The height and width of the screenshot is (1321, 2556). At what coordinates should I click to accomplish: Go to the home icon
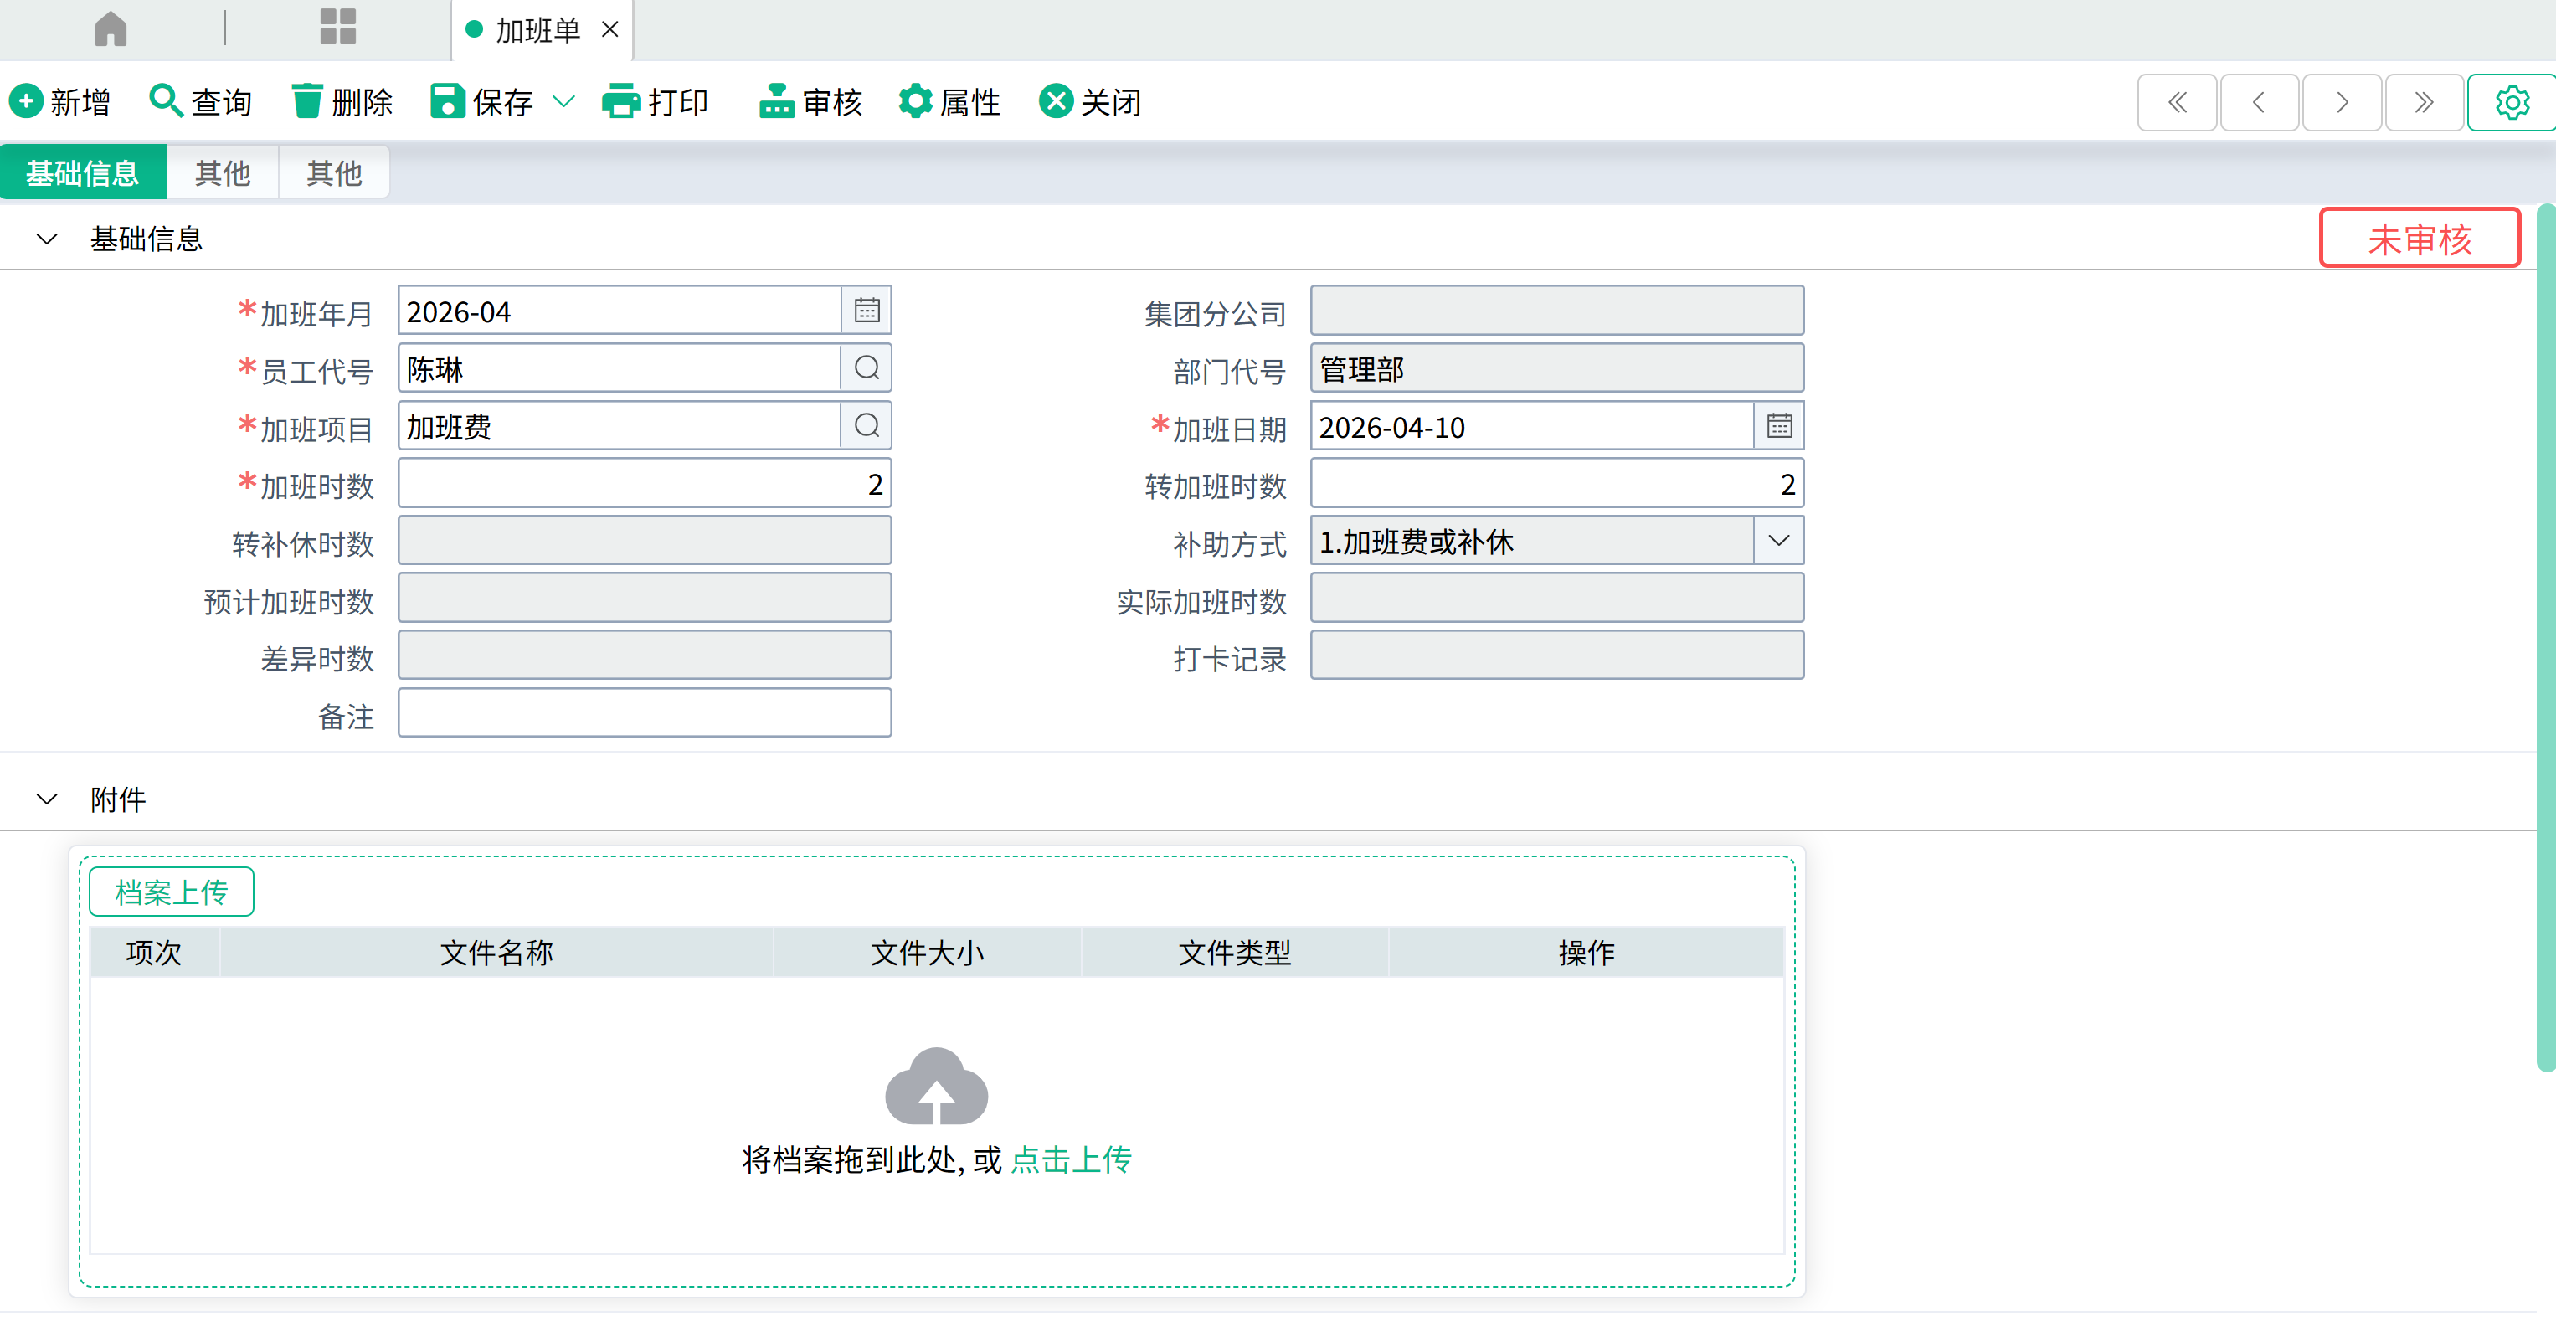[111, 28]
